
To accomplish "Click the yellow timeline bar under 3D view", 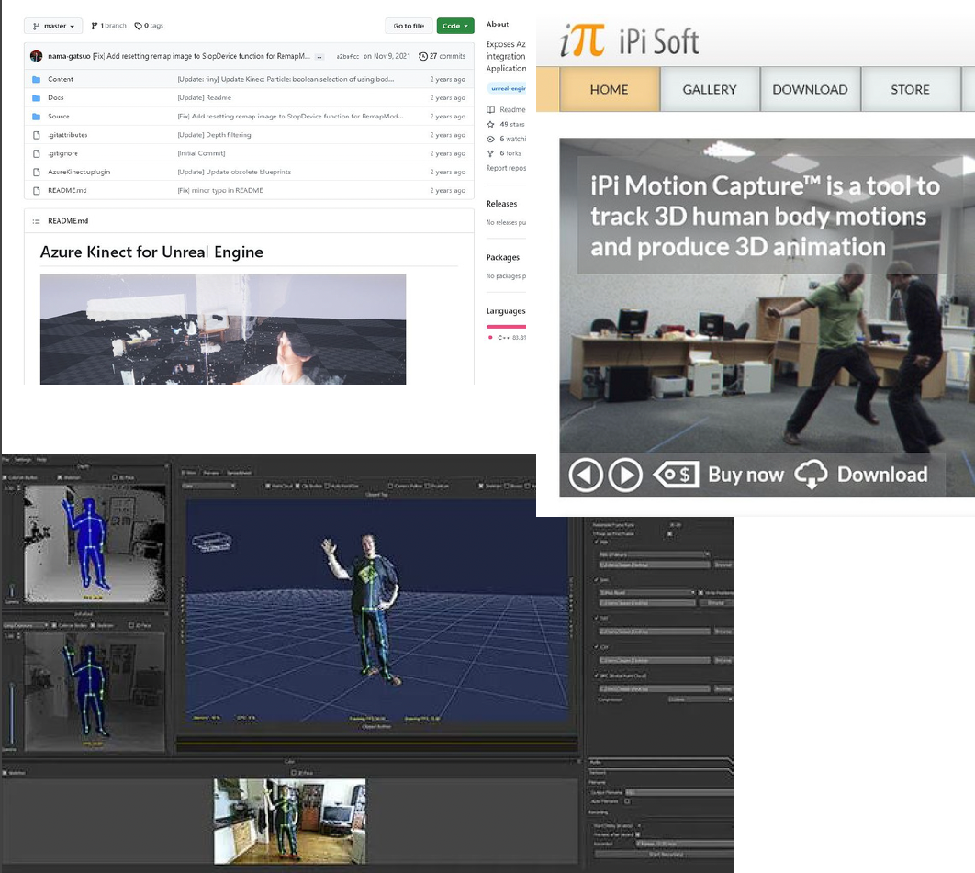I will point(377,743).
